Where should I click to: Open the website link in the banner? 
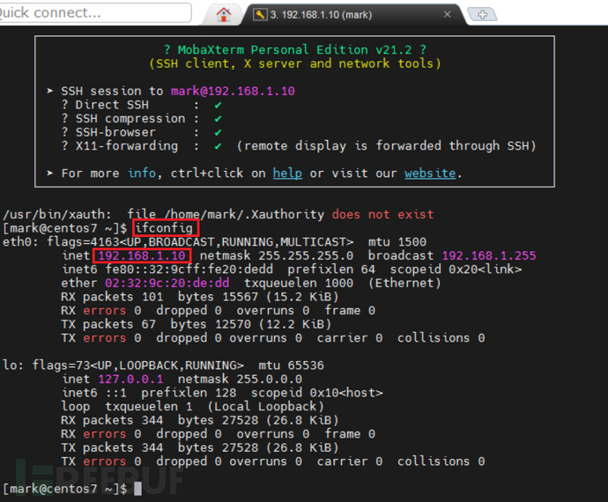coord(430,173)
